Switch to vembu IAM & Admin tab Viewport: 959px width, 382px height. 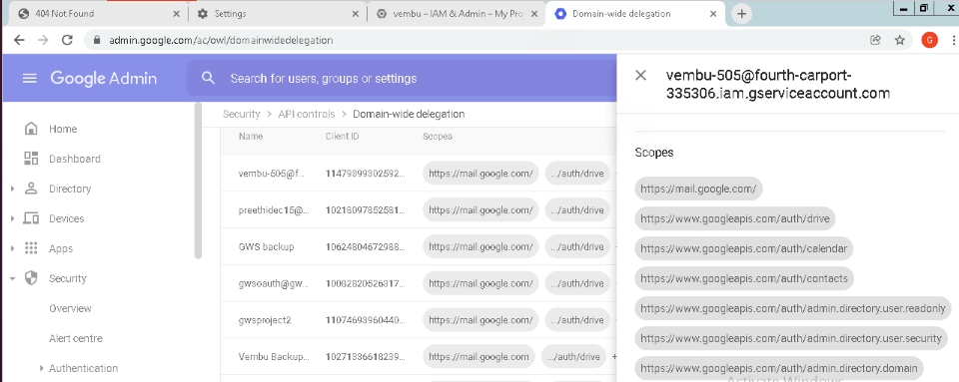click(456, 13)
